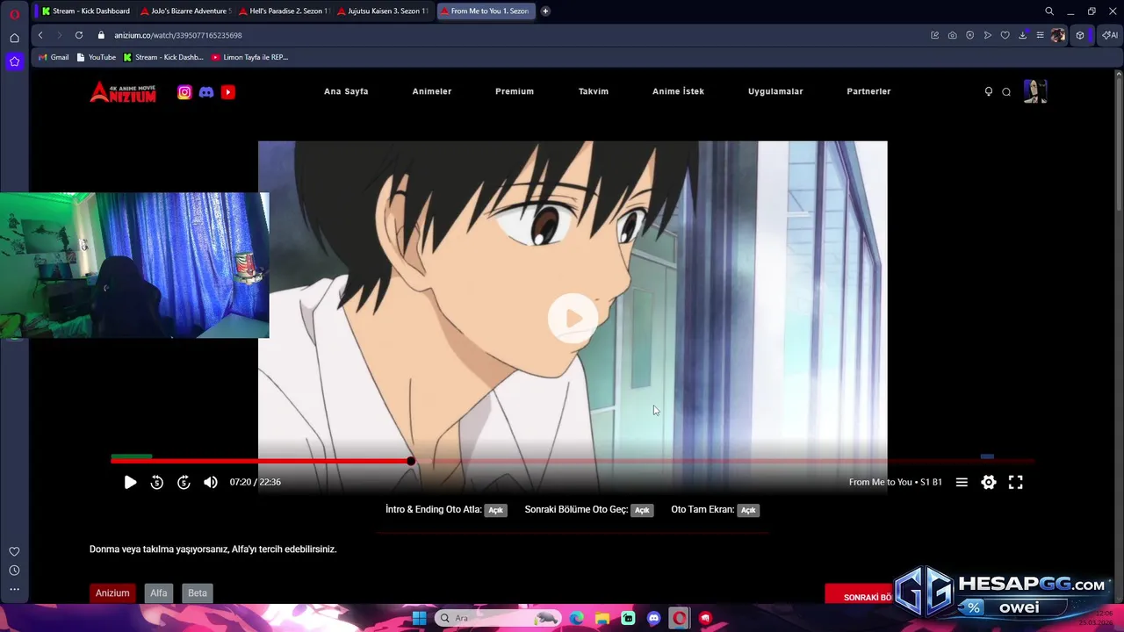Go to the next episode via Sonraki Bölüm
Viewport: 1124px width, 632px height.
(861, 595)
